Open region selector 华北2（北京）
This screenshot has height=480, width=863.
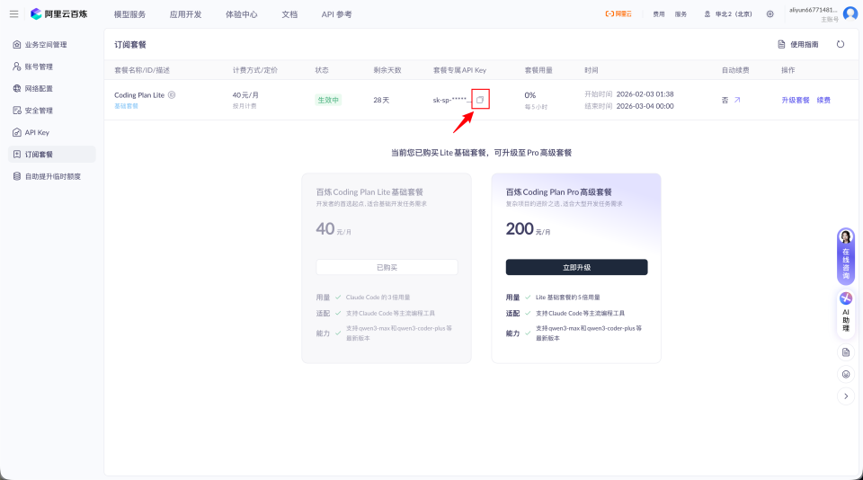pos(727,14)
